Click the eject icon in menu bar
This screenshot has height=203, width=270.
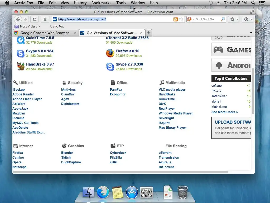[x=218, y=3]
